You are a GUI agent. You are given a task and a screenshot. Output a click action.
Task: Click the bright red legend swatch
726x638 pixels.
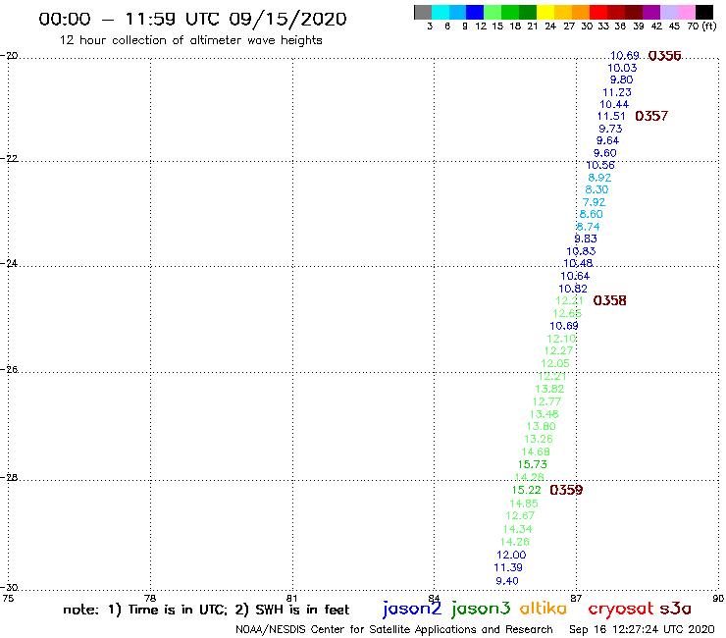(x=598, y=12)
